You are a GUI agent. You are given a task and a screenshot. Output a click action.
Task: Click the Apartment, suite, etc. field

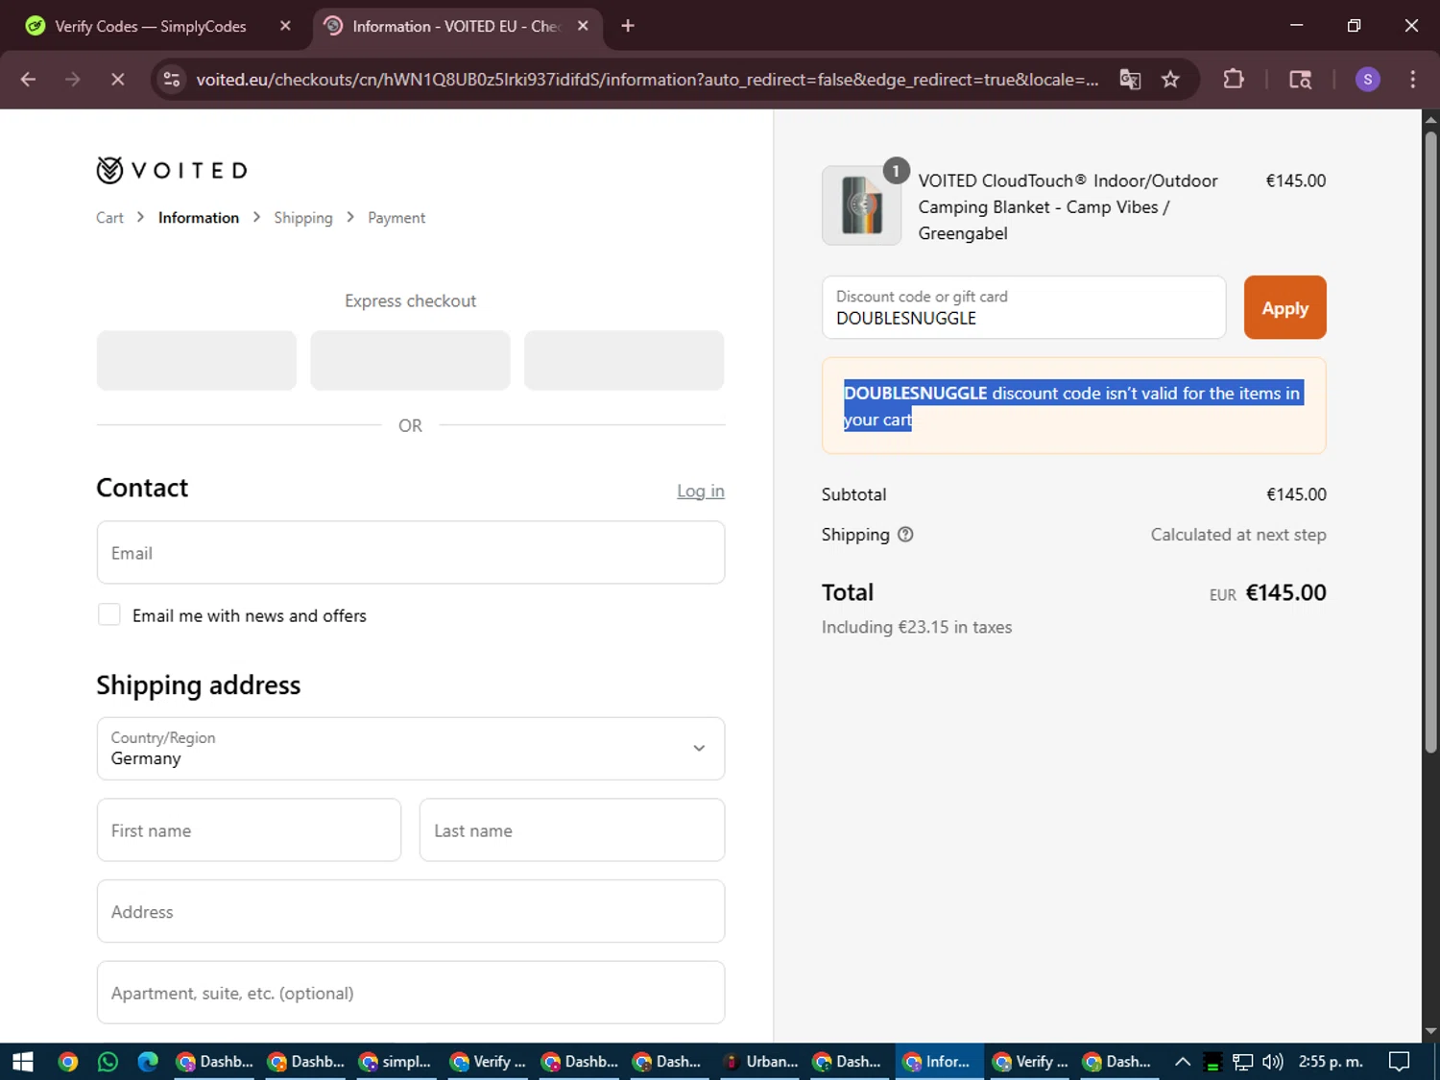(411, 993)
